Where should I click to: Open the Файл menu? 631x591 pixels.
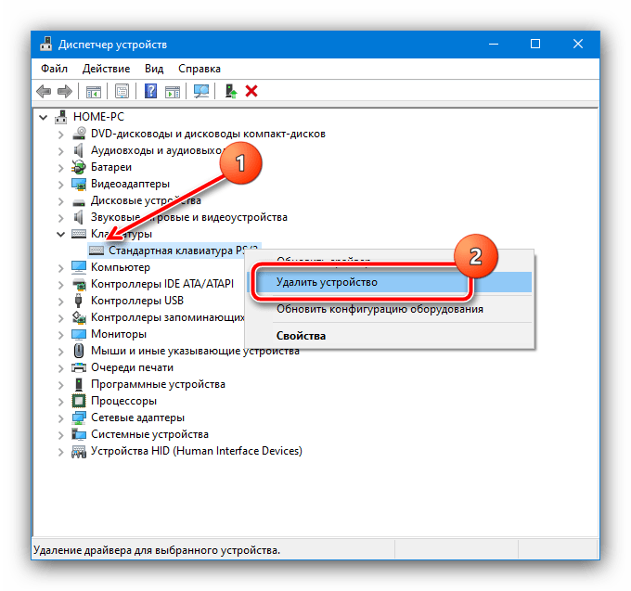[x=55, y=69]
